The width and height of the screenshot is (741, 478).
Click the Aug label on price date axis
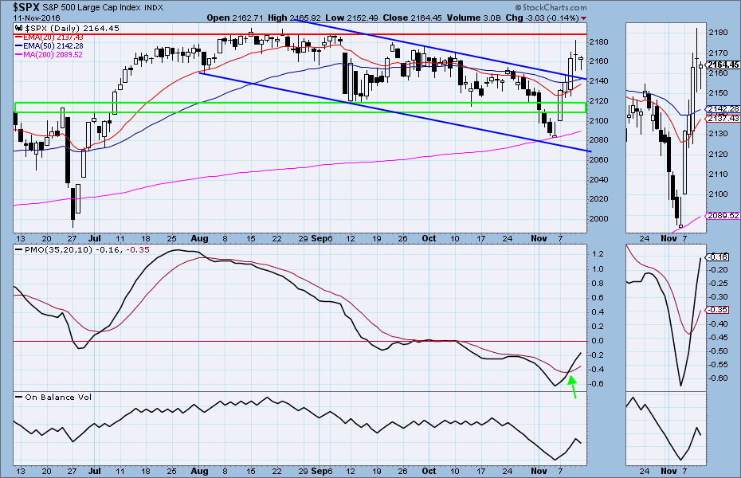(x=200, y=238)
